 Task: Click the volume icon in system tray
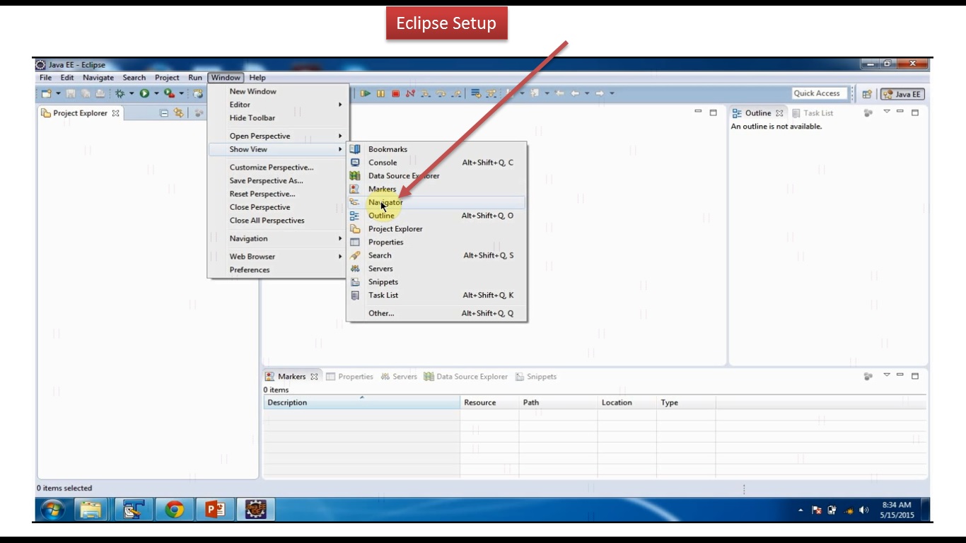863,510
